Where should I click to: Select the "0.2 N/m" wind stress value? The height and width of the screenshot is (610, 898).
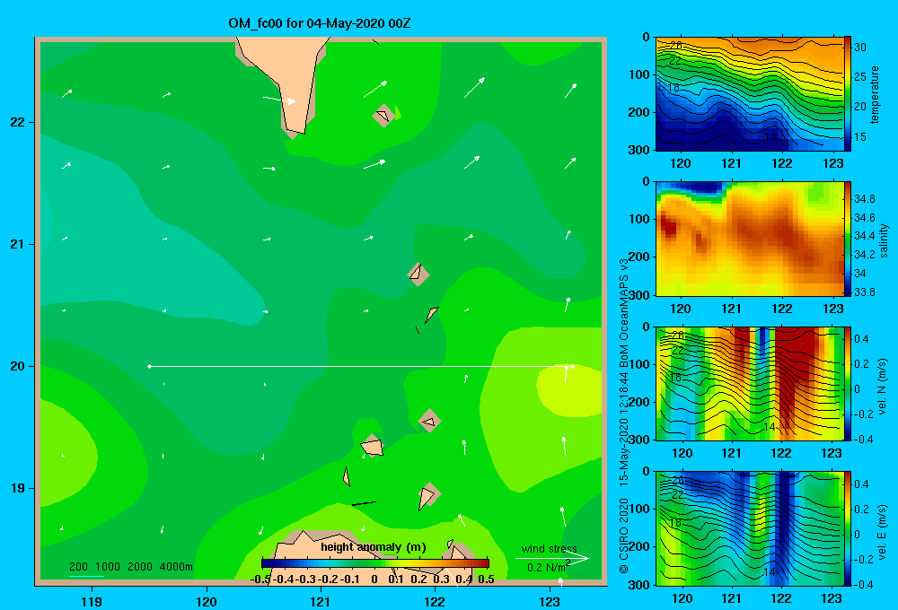pos(548,567)
